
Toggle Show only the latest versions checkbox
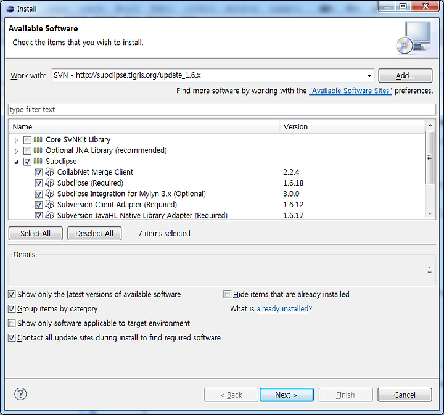click(12, 294)
